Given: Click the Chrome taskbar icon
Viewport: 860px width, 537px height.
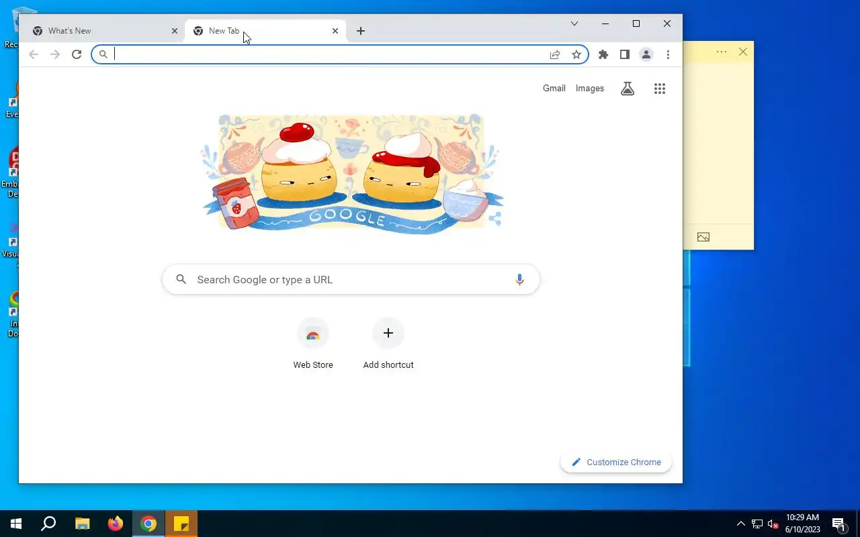Looking at the screenshot, I should pos(148,524).
